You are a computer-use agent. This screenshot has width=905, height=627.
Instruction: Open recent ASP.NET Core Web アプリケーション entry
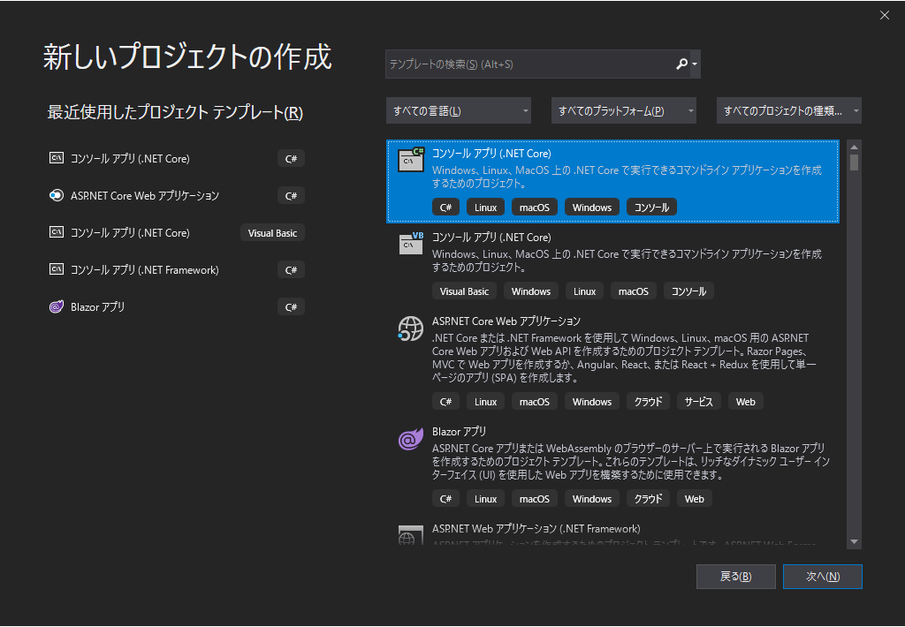177,195
